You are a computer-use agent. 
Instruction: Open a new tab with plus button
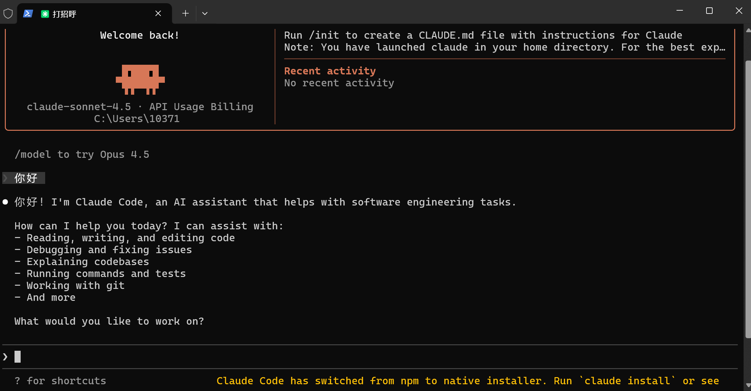185,14
